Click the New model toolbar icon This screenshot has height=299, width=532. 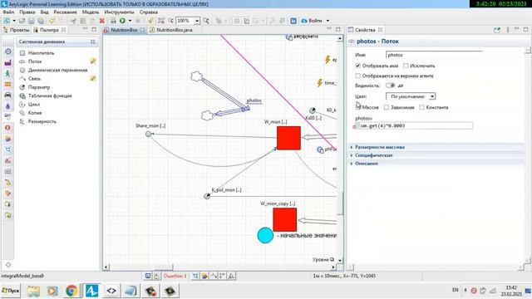pyautogui.click(x=7, y=21)
